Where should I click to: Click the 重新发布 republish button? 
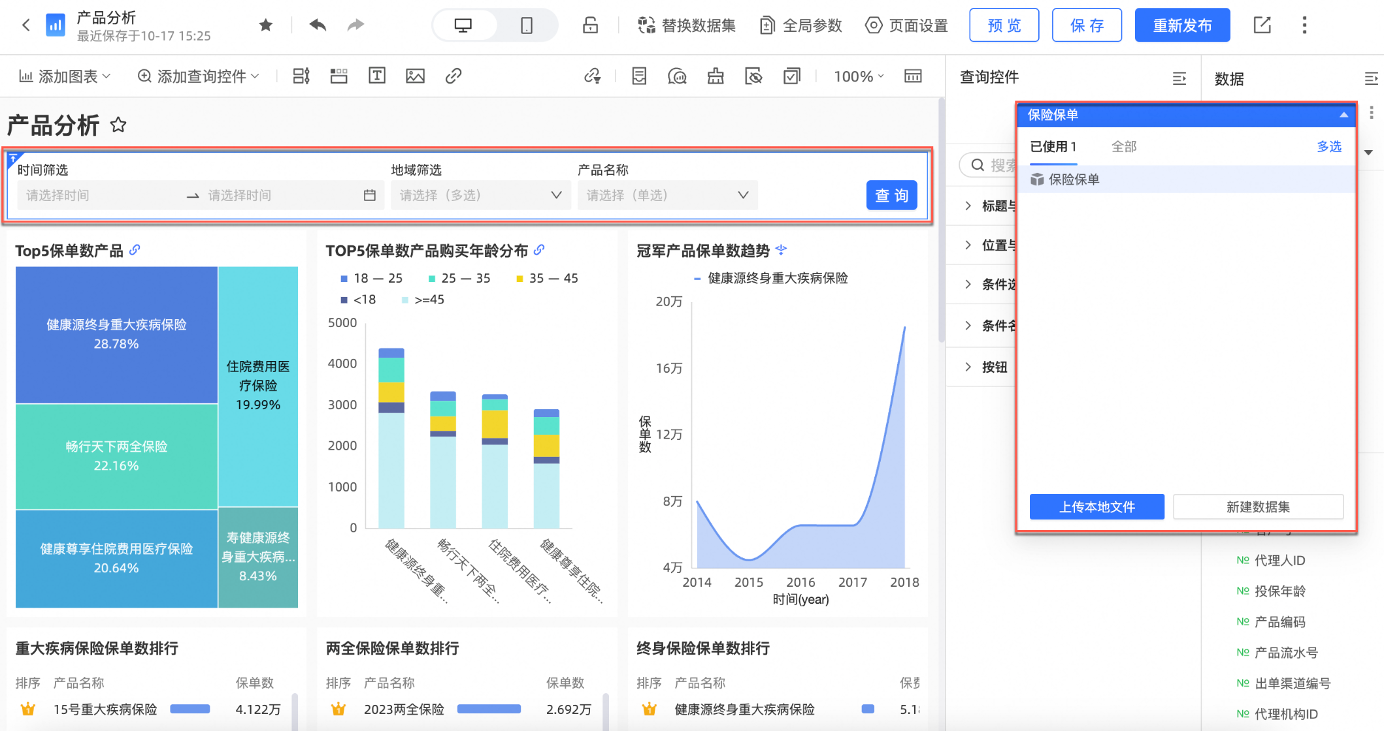point(1182,25)
